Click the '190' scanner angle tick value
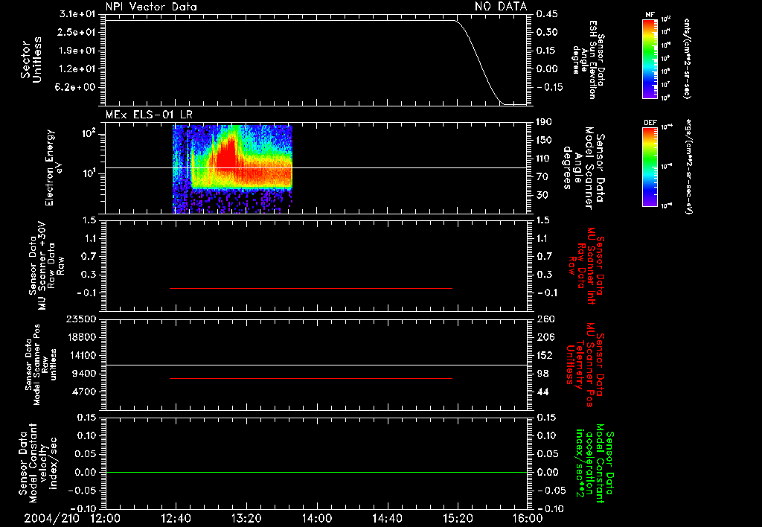762x527 pixels. (x=544, y=122)
